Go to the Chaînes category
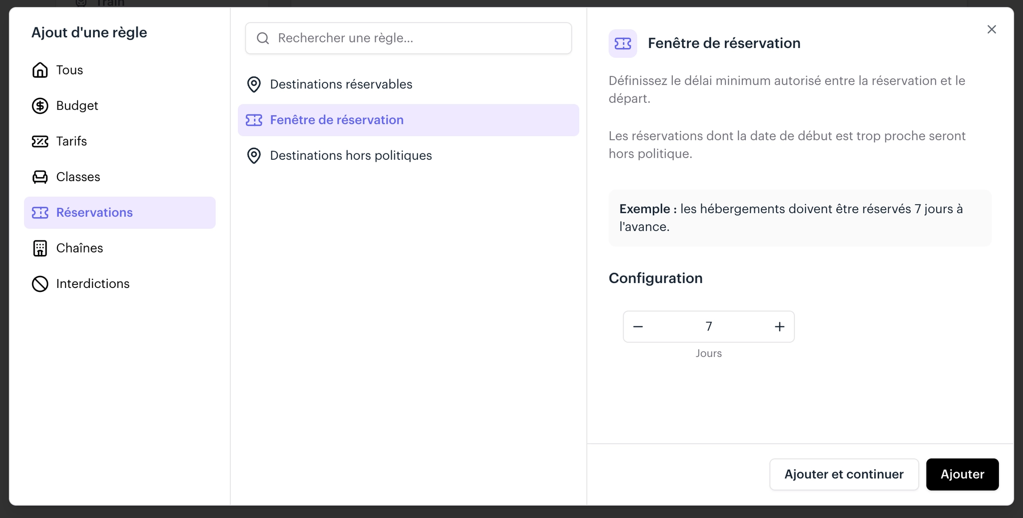 (x=120, y=248)
